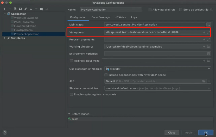Toggle Enable capturing form snapshots checkbox
Screen dimensions: 216x137
pos(71,94)
